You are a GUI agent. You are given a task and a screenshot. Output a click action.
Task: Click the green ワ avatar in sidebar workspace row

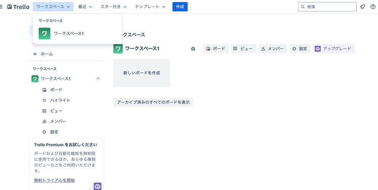coord(35,79)
